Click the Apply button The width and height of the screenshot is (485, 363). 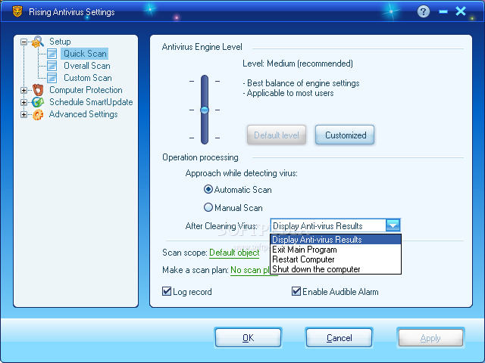point(430,338)
